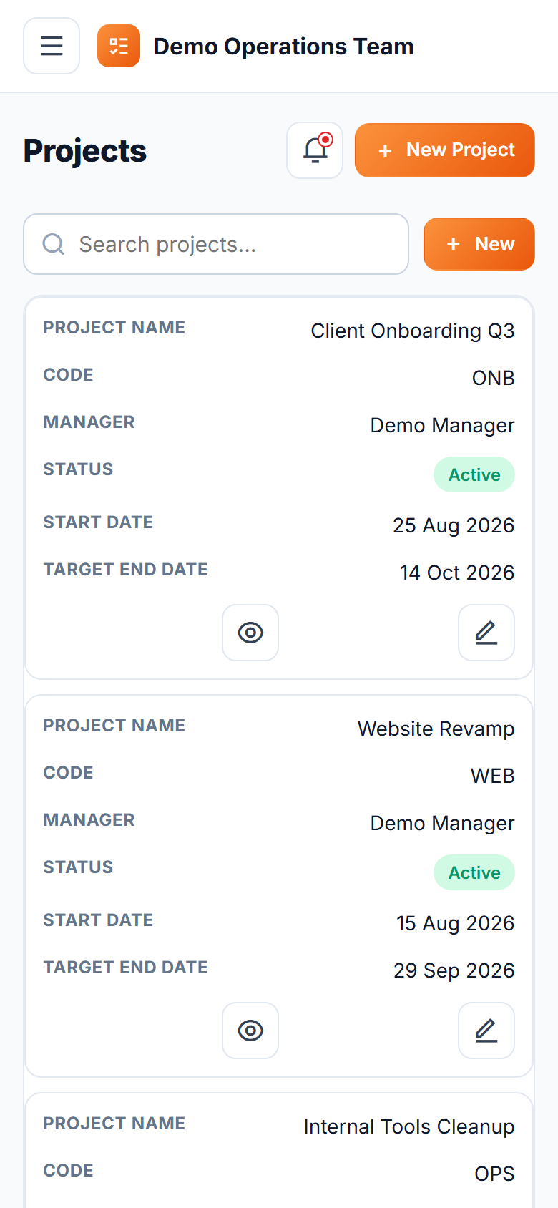558x1208 pixels.
Task: Select the Client Onboarding Q3 name
Action: (x=413, y=331)
